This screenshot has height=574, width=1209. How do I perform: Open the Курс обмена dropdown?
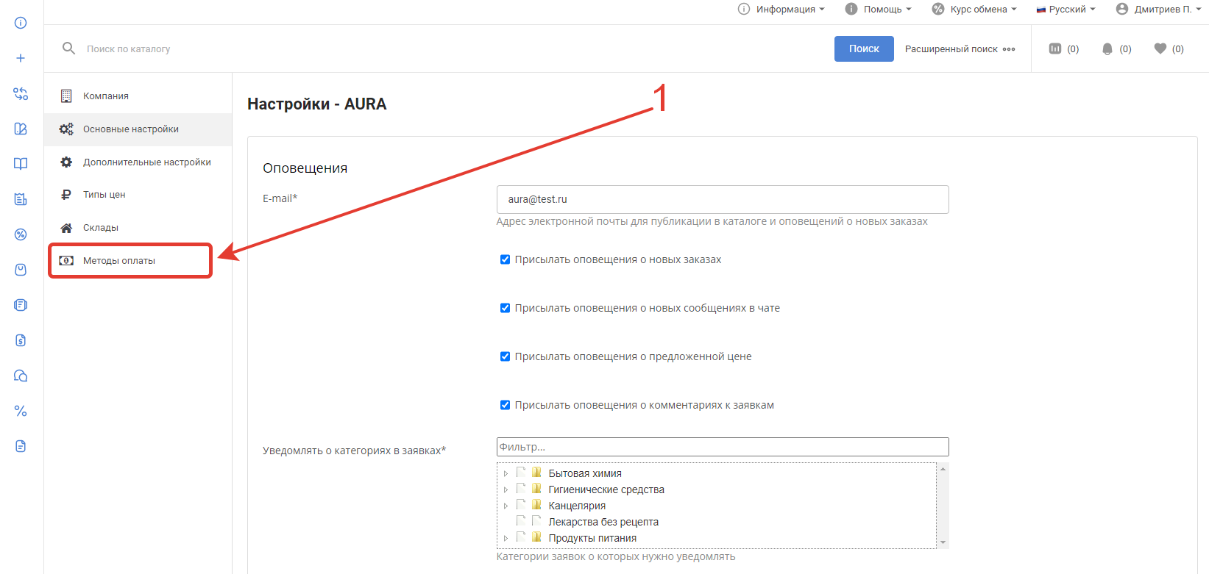[x=974, y=10]
